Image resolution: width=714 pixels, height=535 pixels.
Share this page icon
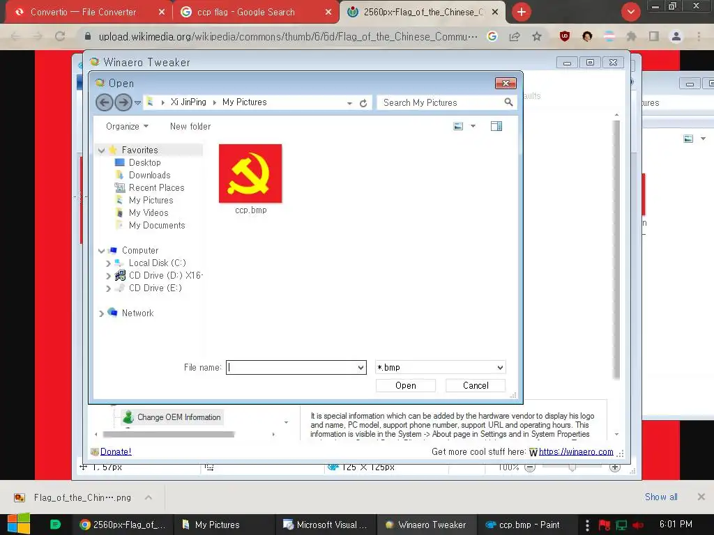pos(515,36)
